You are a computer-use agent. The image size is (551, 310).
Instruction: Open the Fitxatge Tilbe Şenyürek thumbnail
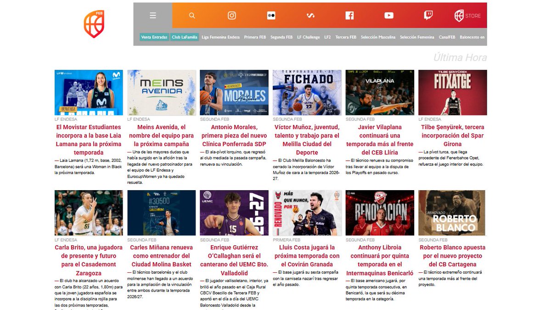pyautogui.click(x=452, y=92)
